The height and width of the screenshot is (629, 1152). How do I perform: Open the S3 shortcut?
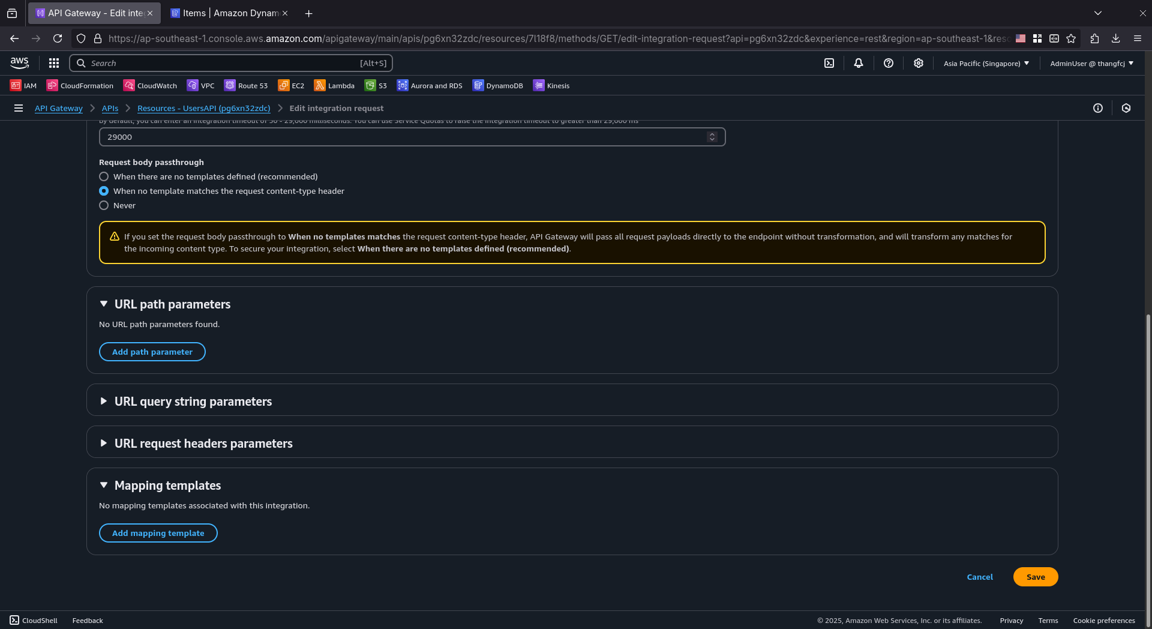tap(376, 86)
